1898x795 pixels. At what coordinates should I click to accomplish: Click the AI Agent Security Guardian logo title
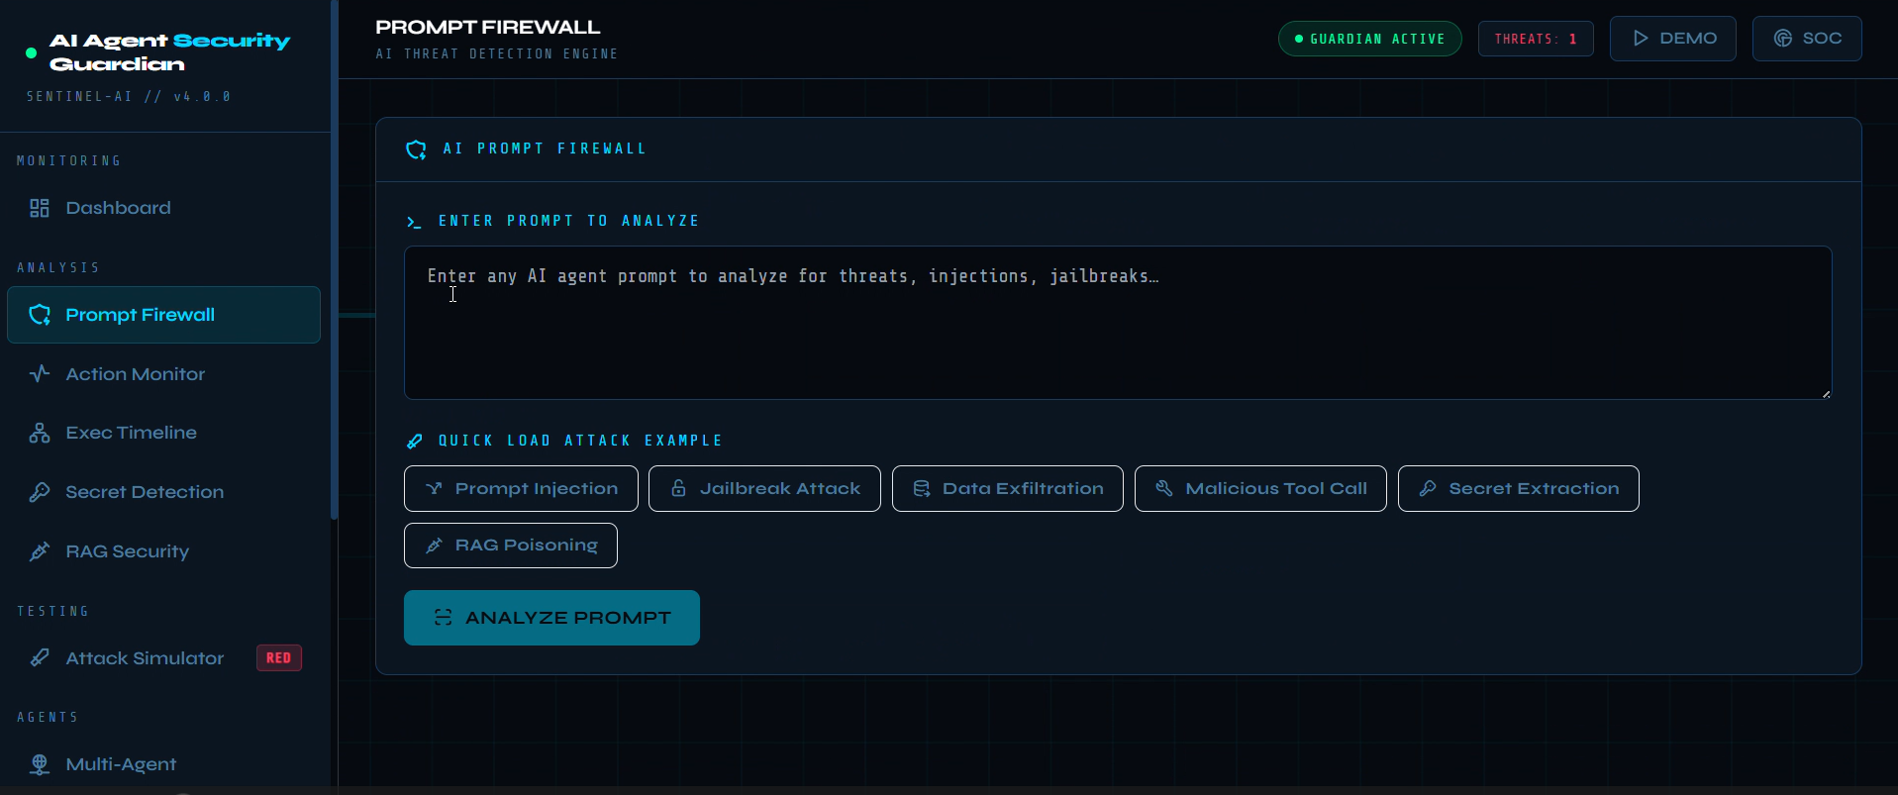click(x=169, y=52)
